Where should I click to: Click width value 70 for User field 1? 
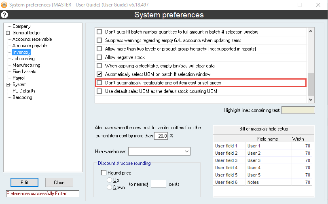[302, 146]
